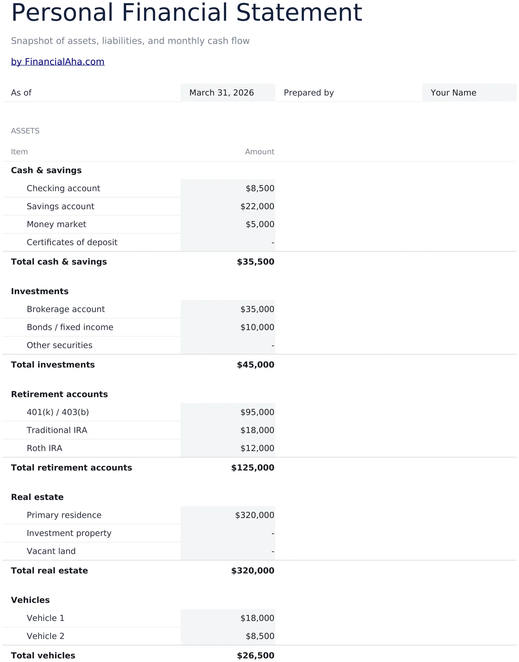The height and width of the screenshot is (662, 519).
Task: Select the Other securities amount cell
Action: 228,345
